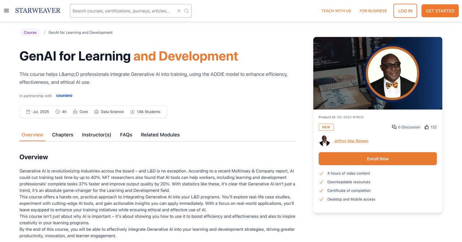Switch to the Overview tab

click(32, 135)
